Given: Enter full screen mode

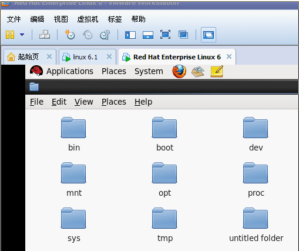Looking at the screenshot, I should click(165, 35).
